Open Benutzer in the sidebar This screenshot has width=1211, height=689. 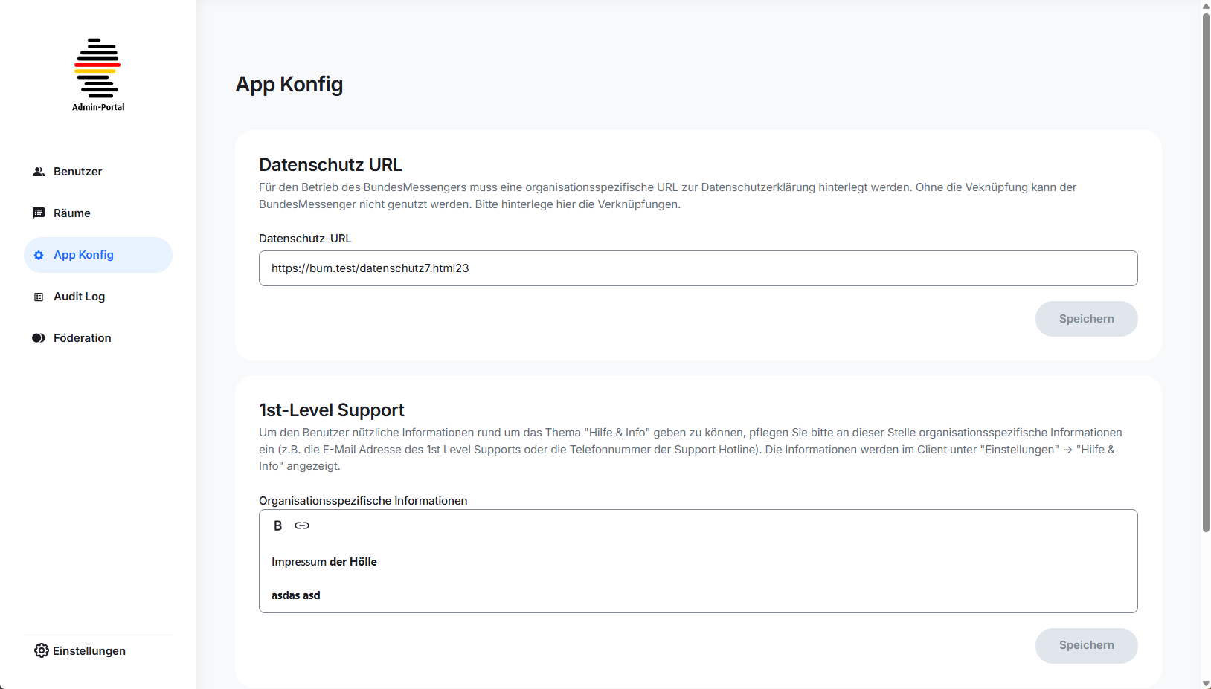pyautogui.click(x=98, y=172)
